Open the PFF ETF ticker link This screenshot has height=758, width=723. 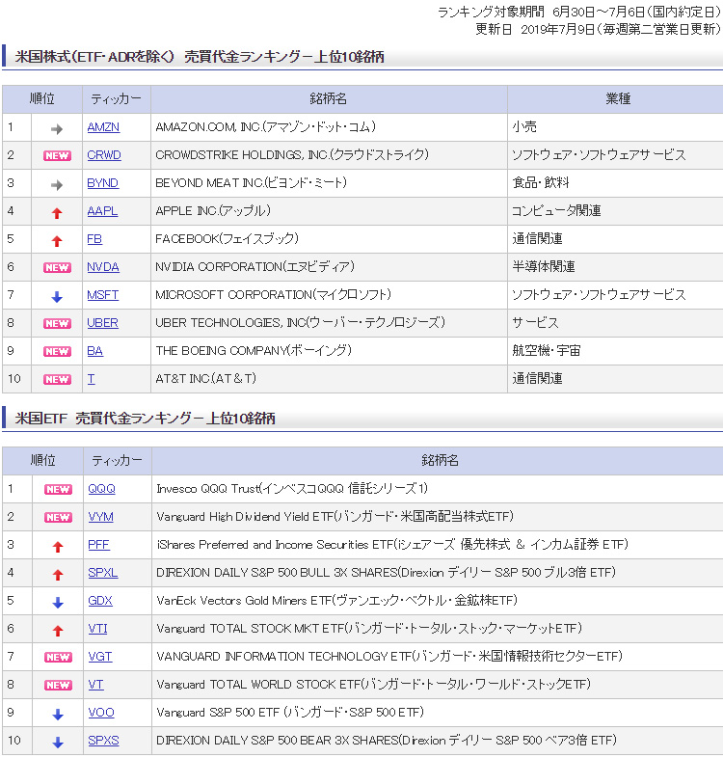pyautogui.click(x=98, y=545)
